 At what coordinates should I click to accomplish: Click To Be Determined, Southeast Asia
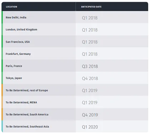point(27,126)
